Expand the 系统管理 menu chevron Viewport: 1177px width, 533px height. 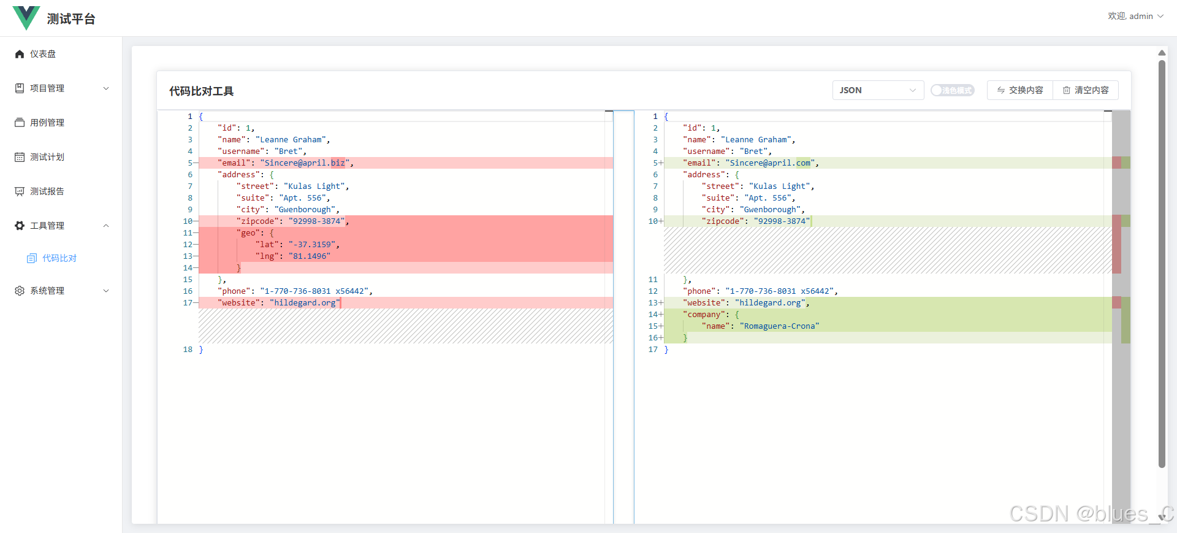(106, 291)
